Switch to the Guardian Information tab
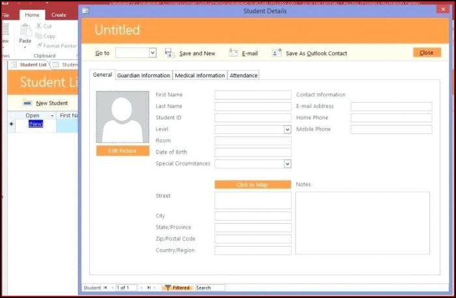 (143, 75)
